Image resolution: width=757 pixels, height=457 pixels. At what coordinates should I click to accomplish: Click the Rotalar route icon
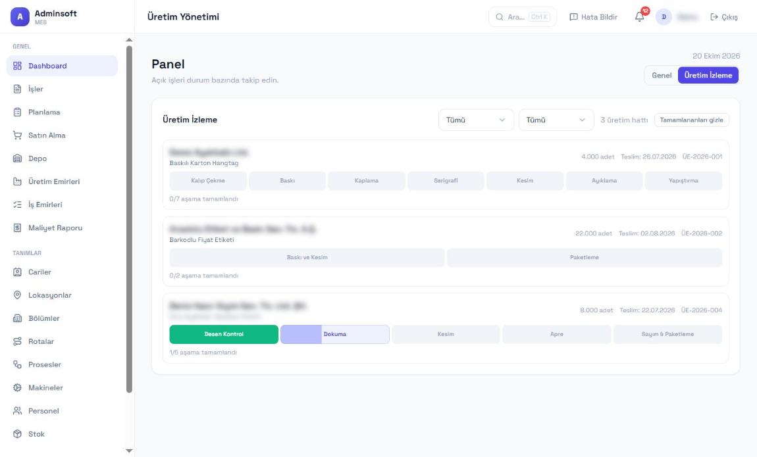click(x=17, y=341)
